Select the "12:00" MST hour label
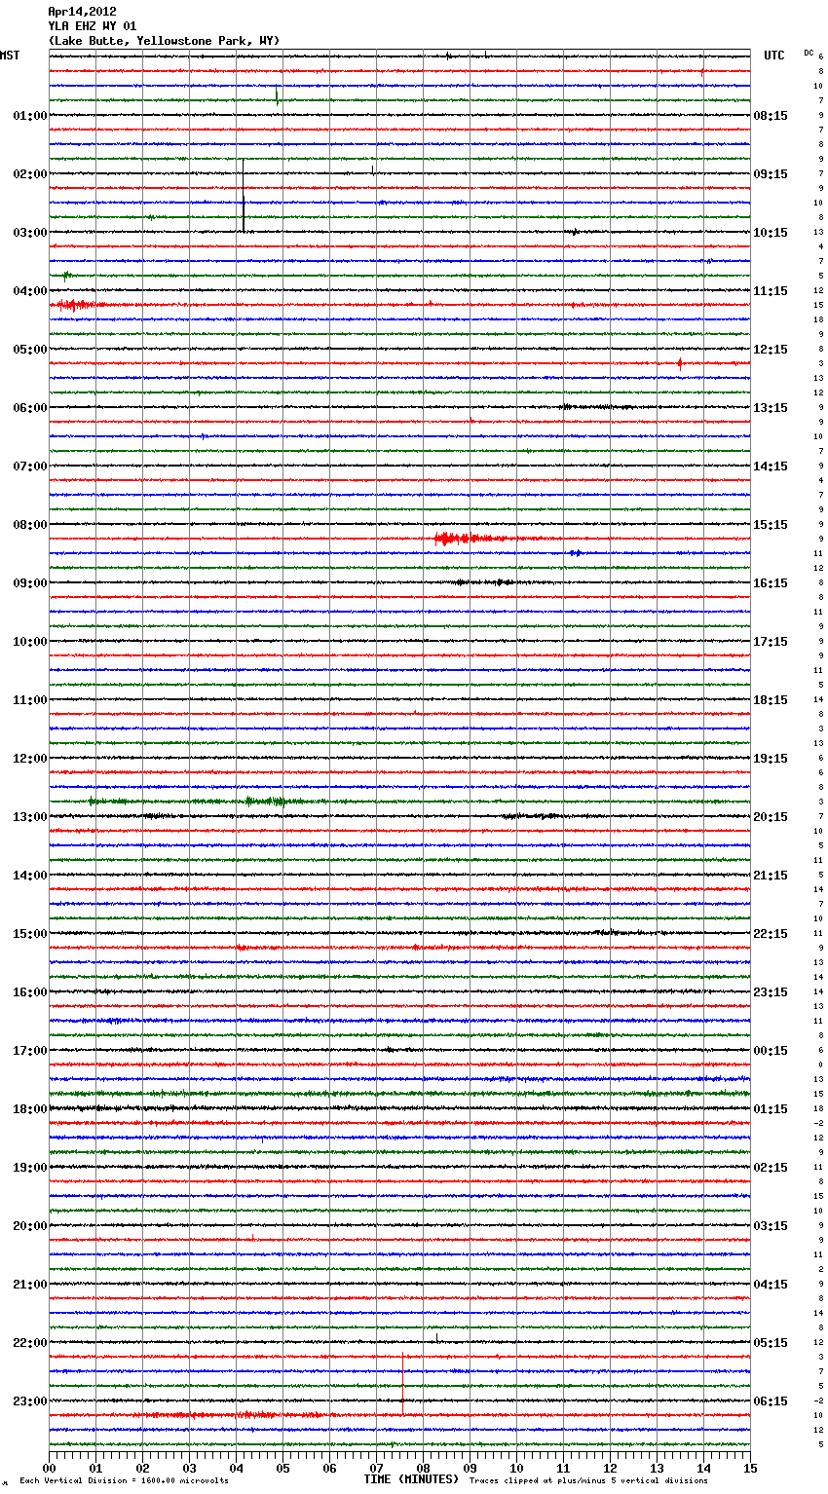The height and width of the screenshot is (1494, 828). (x=30, y=759)
